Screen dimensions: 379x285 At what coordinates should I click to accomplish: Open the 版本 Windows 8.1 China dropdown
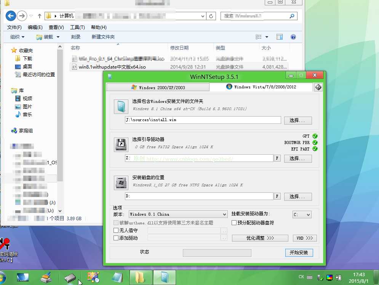pyautogui.click(x=178, y=214)
